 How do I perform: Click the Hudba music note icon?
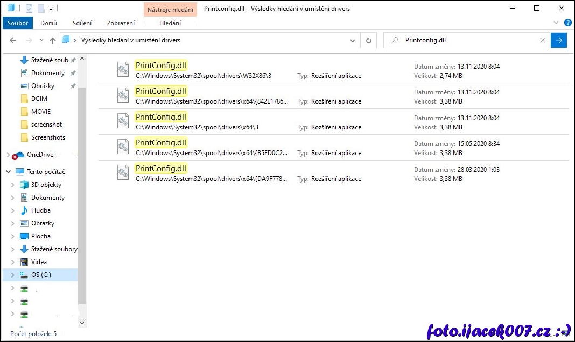(24, 210)
